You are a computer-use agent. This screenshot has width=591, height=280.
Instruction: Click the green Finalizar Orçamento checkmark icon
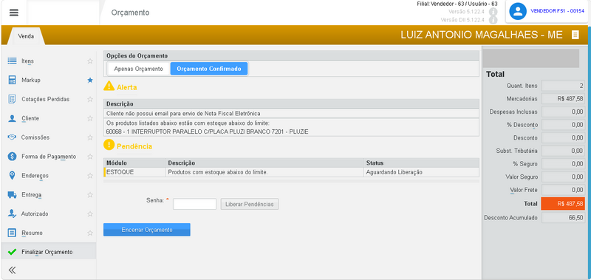point(12,252)
